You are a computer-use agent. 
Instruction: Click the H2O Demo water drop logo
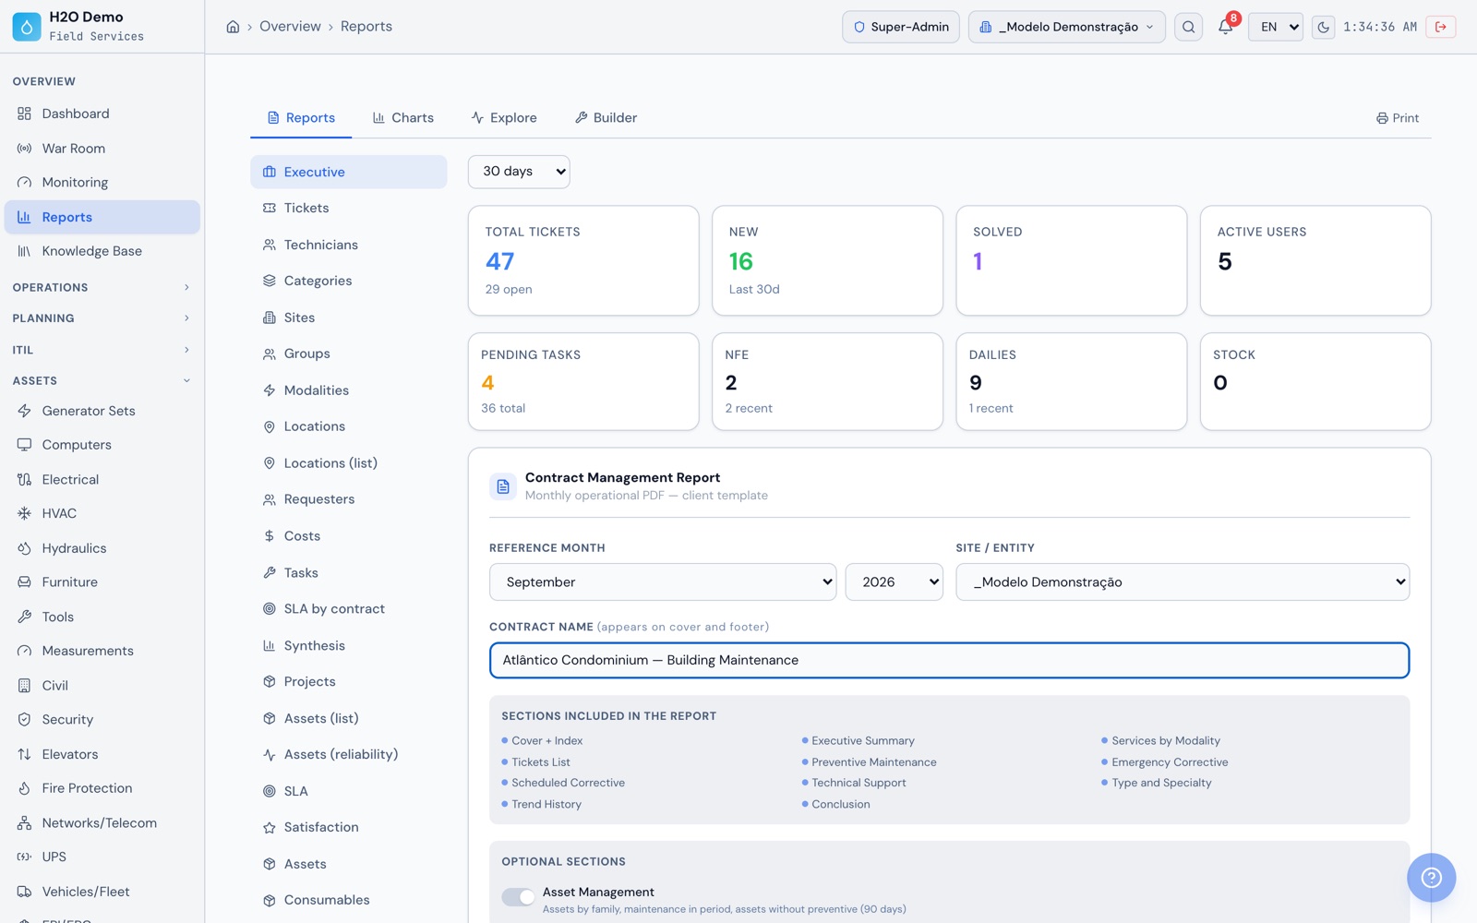click(27, 27)
